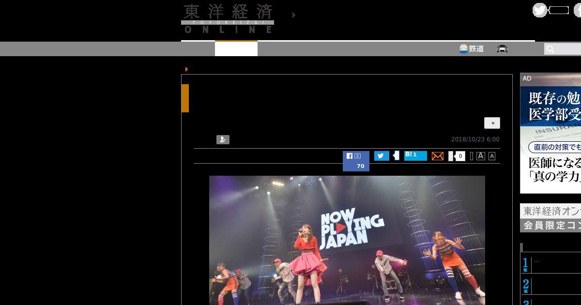This screenshot has width=581, height=305.
Task: Send article by email envelope icon
Action: click(x=437, y=156)
